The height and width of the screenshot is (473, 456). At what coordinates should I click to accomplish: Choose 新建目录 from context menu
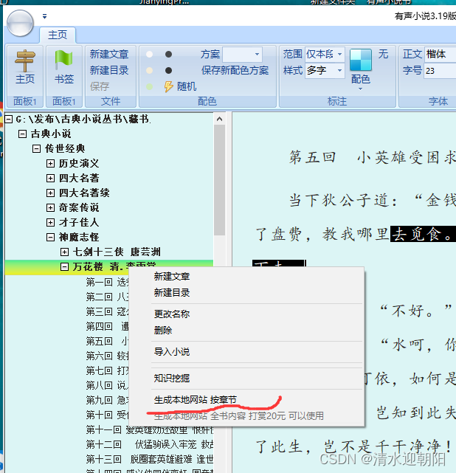tap(172, 293)
